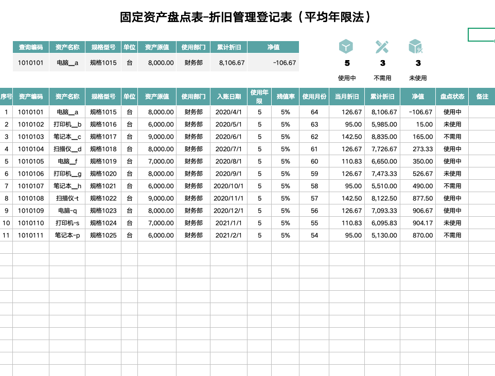The width and height of the screenshot is (495, 376).
Task: Select asset name 扫描仪__d
Action: 67,149
